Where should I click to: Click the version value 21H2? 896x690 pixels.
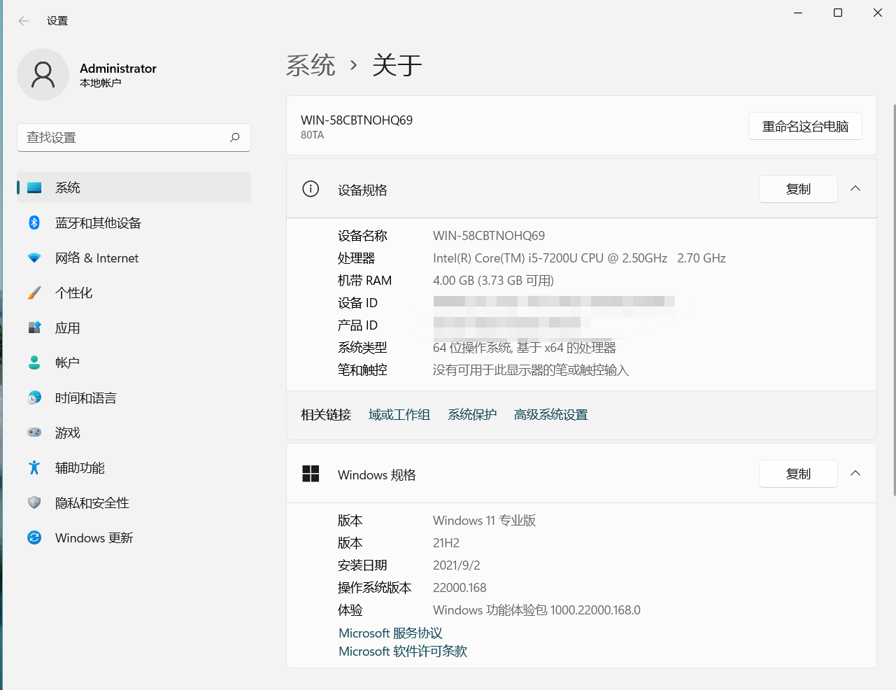(446, 543)
